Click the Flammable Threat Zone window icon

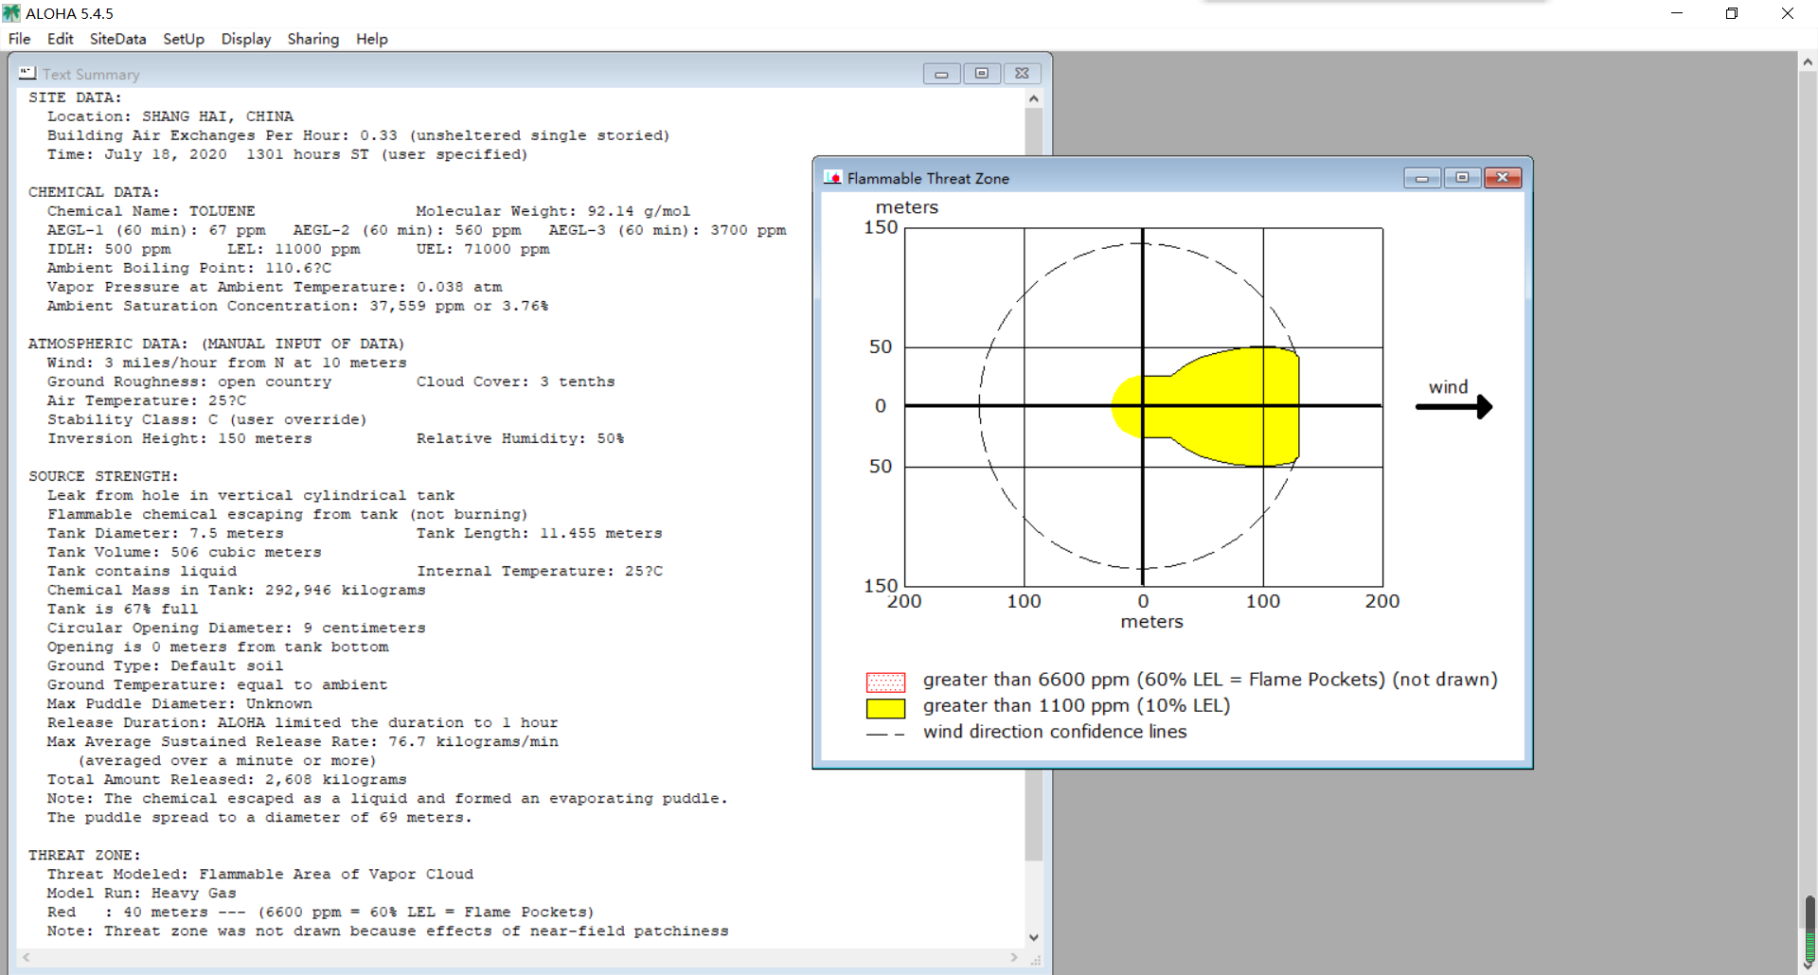click(832, 177)
